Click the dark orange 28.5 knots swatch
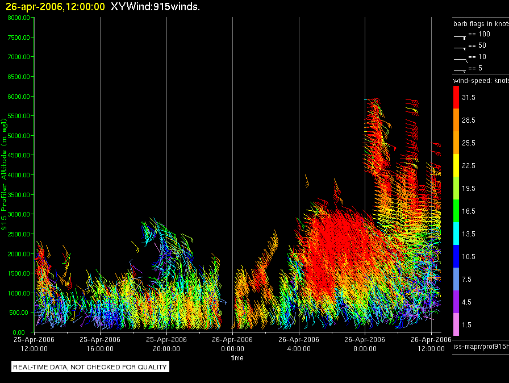The width and height of the screenshot is (509, 383). coord(456,120)
